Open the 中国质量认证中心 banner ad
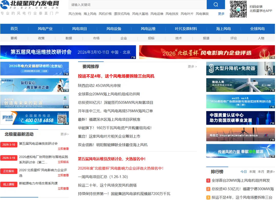The width and height of the screenshot is (277, 200). [x=240, y=118]
